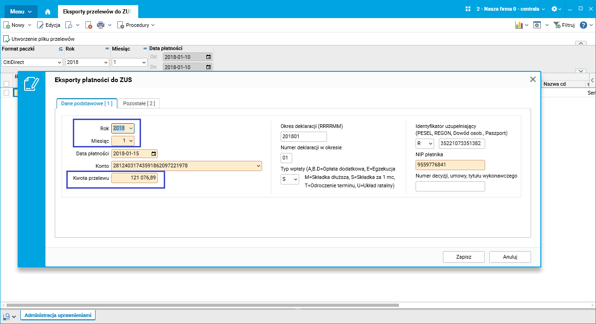The height and width of the screenshot is (324, 596).
Task: Click the Rok filter equals operator icon
Action: 107,48
